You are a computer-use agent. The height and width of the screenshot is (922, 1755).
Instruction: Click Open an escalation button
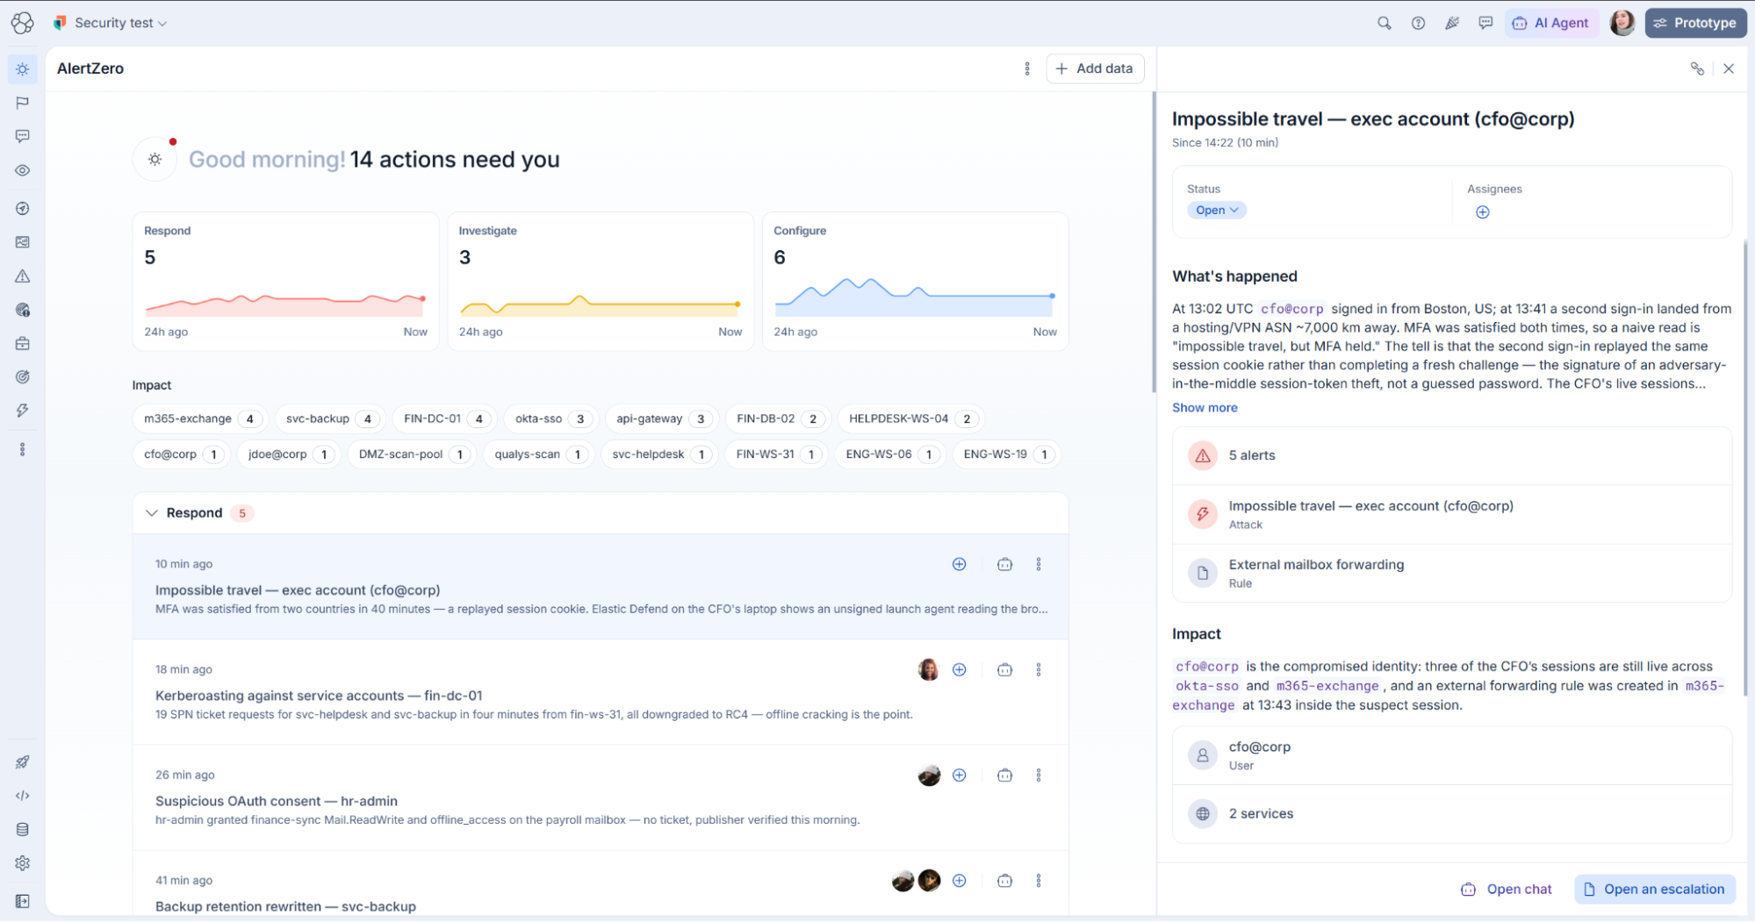(1655, 890)
